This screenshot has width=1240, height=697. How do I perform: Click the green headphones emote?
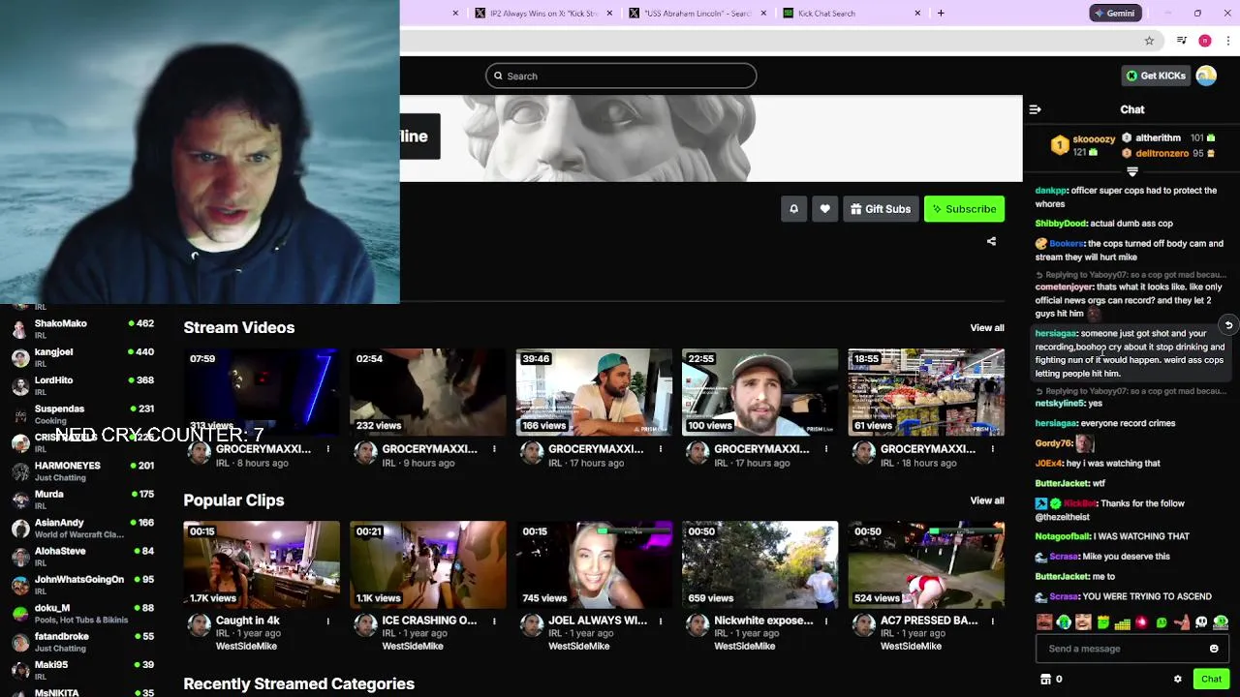[1064, 622]
